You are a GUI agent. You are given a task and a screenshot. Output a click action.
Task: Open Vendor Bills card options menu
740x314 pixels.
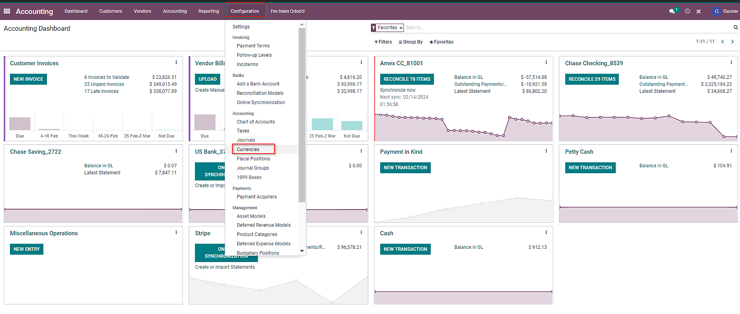tap(361, 62)
